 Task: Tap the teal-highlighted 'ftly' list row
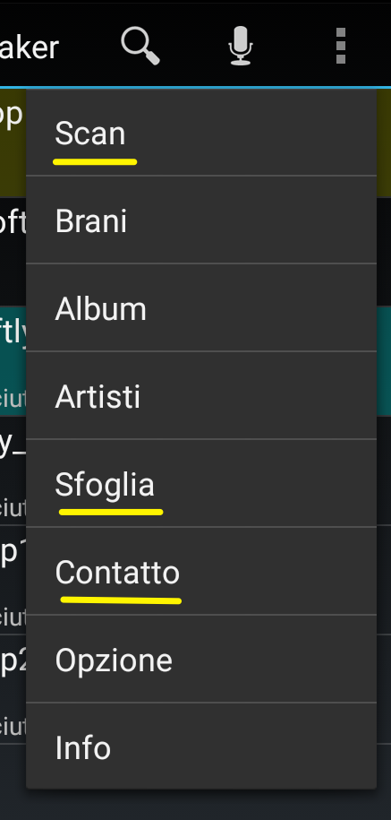[13, 361]
